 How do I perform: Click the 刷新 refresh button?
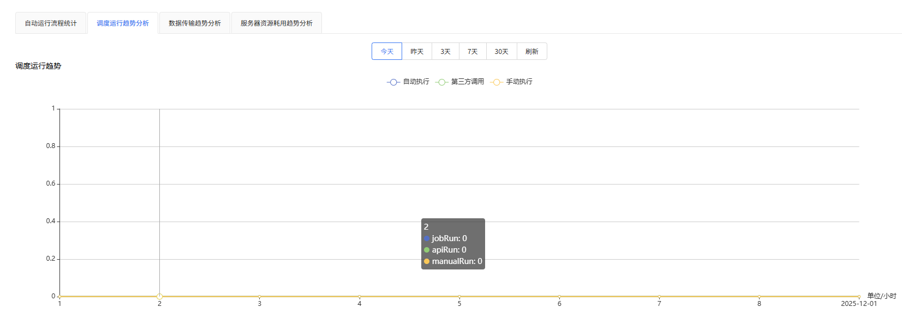[x=531, y=52]
